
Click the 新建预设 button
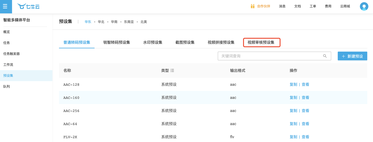pyautogui.click(x=352, y=56)
